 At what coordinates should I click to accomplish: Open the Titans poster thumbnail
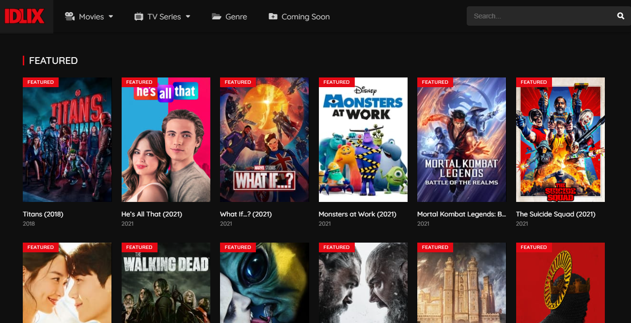67,139
